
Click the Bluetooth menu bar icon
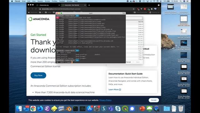coord(151,1)
